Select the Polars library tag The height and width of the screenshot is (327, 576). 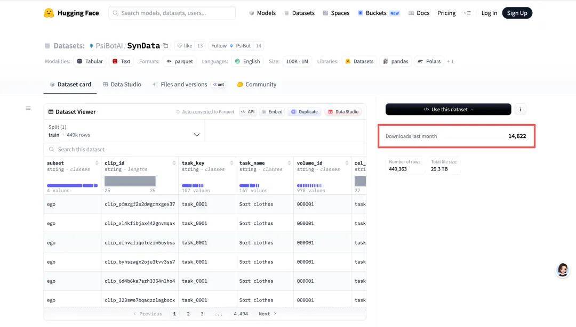point(429,61)
